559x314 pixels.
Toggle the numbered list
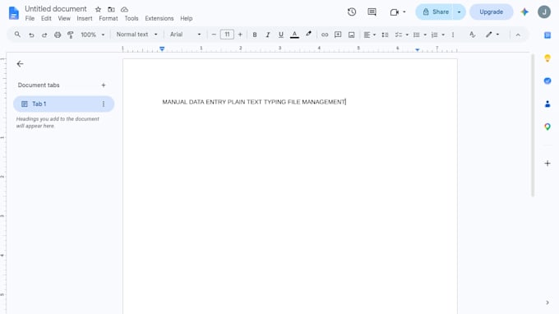coord(434,35)
